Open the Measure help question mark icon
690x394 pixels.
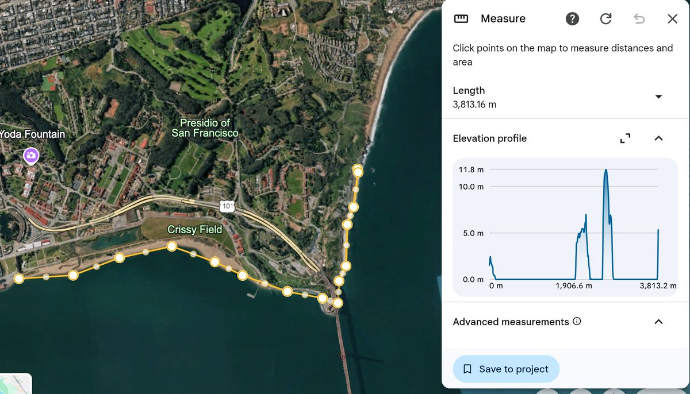click(x=572, y=19)
